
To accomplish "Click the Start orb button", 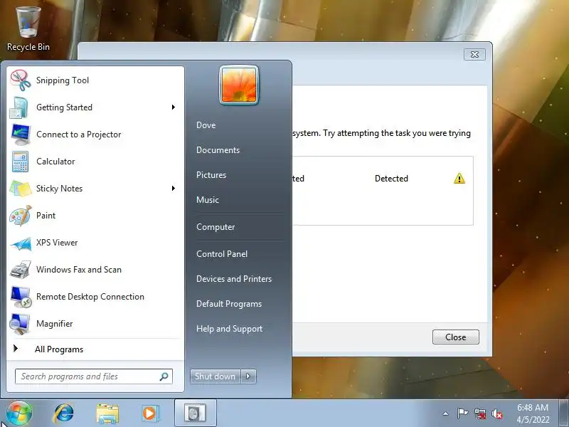I will [x=19, y=413].
